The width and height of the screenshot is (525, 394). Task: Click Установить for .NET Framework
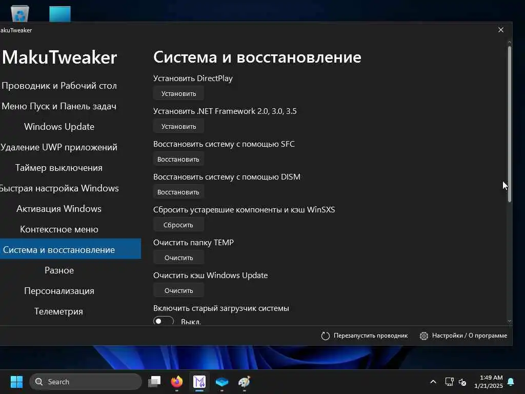pos(179,126)
